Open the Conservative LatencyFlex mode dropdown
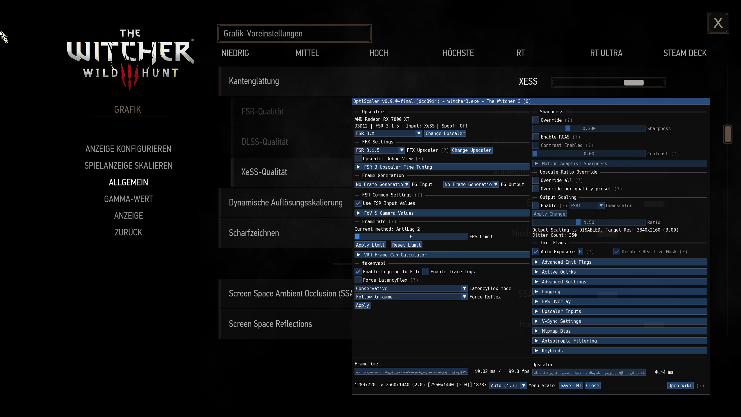 pyautogui.click(x=411, y=288)
